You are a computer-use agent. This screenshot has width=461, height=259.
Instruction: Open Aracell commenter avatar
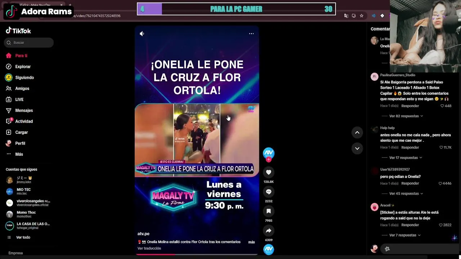pos(375,207)
